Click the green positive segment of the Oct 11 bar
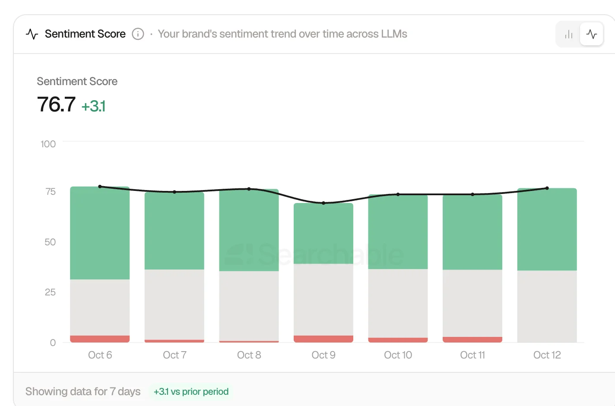 pyautogui.click(x=472, y=232)
